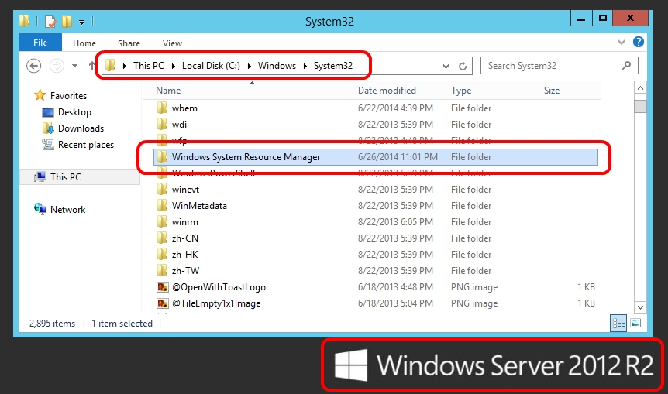
Task: Click the This PC computer icon
Action: 40,176
